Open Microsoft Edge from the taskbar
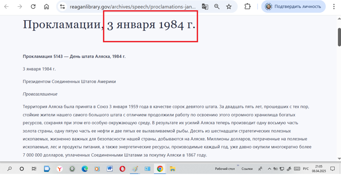 (x=85, y=169)
